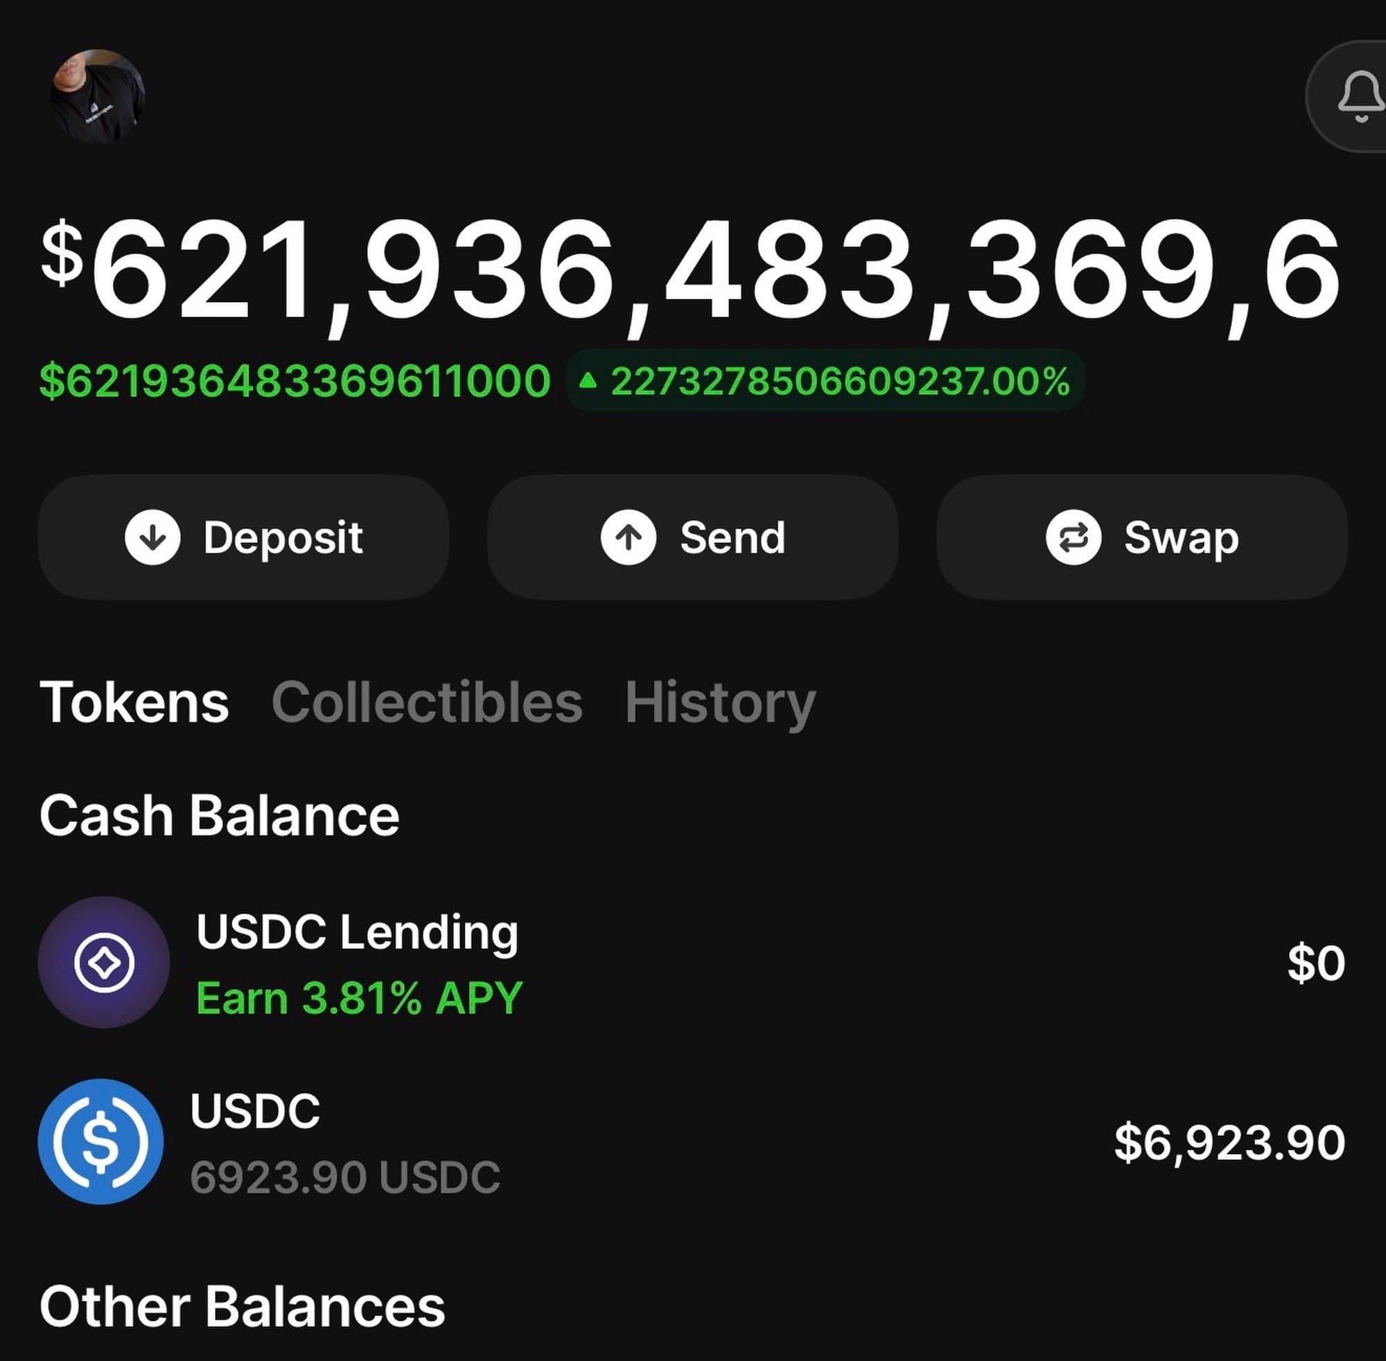Click the Send up-arrow icon
Image resolution: width=1386 pixels, height=1361 pixels.
point(628,537)
